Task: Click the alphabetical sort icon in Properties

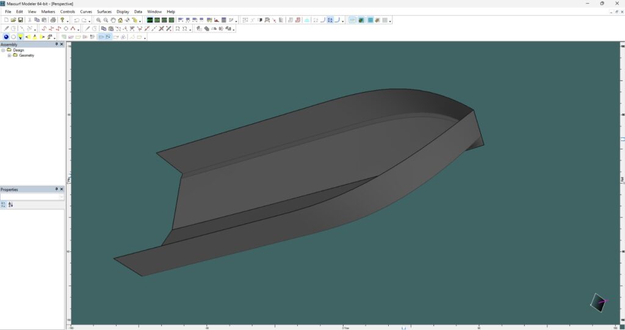Action: coord(10,204)
